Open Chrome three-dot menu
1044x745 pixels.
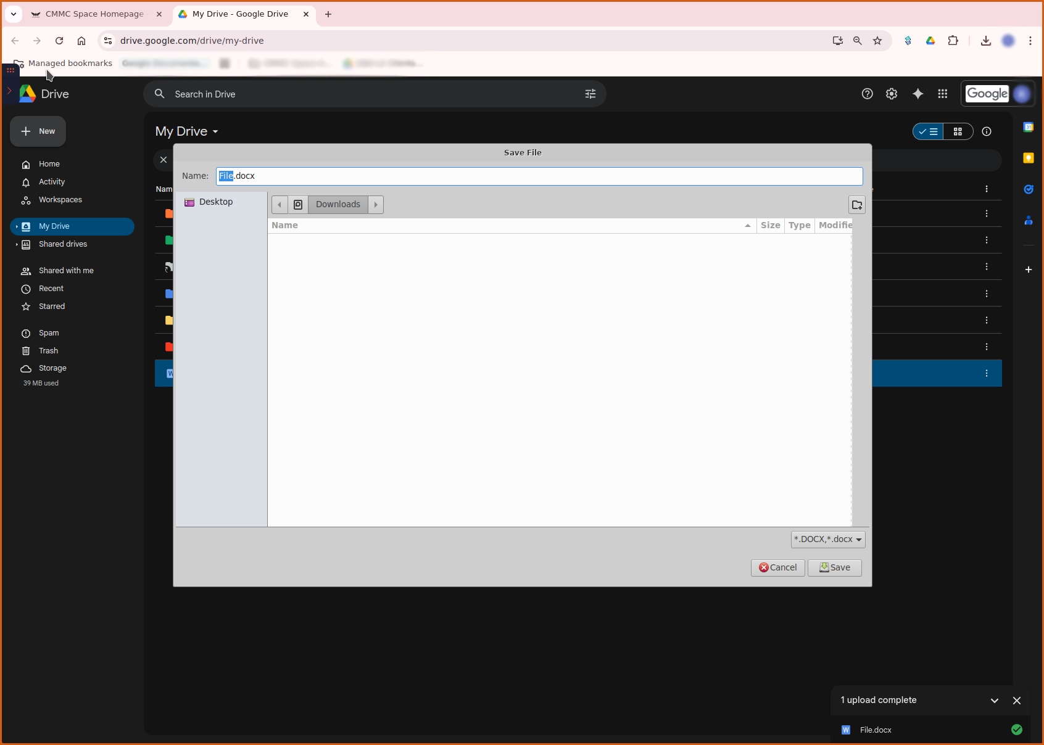coord(1030,41)
